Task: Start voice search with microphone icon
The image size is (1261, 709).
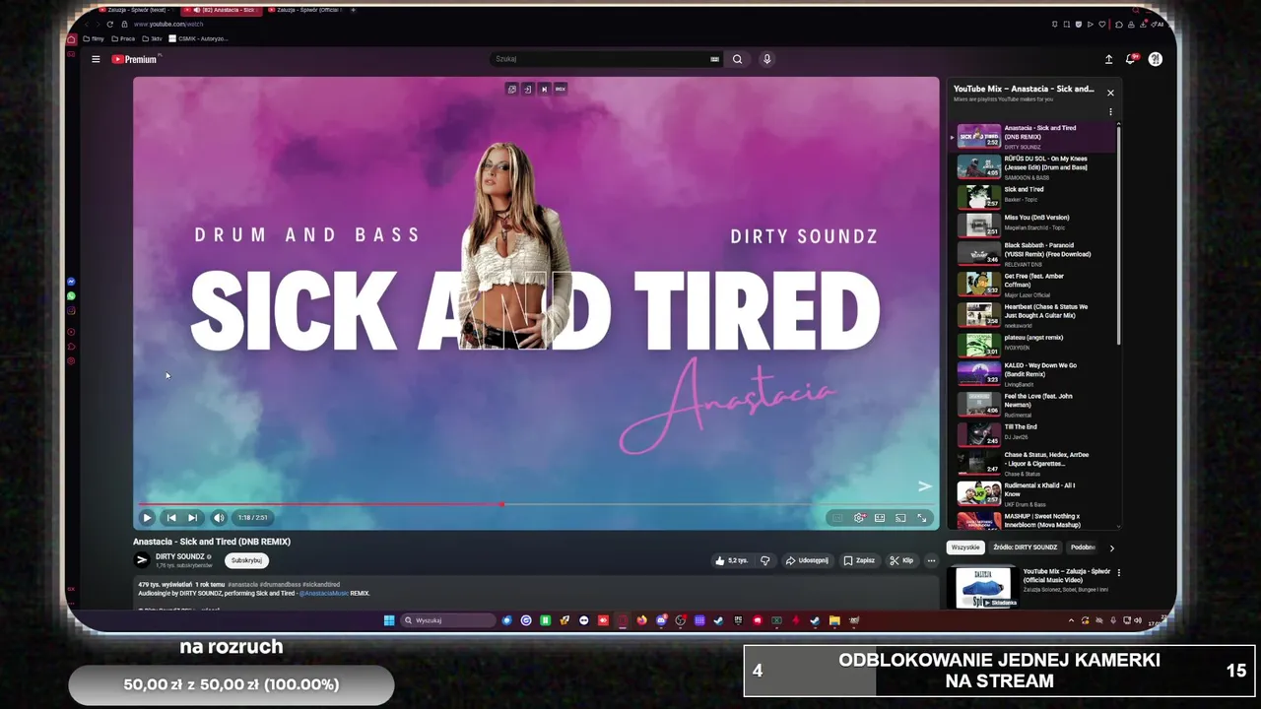Action: (x=766, y=59)
